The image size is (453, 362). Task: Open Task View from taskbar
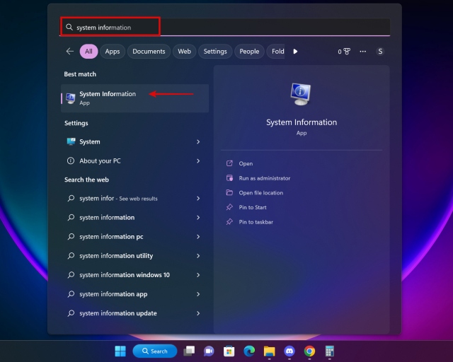point(189,351)
